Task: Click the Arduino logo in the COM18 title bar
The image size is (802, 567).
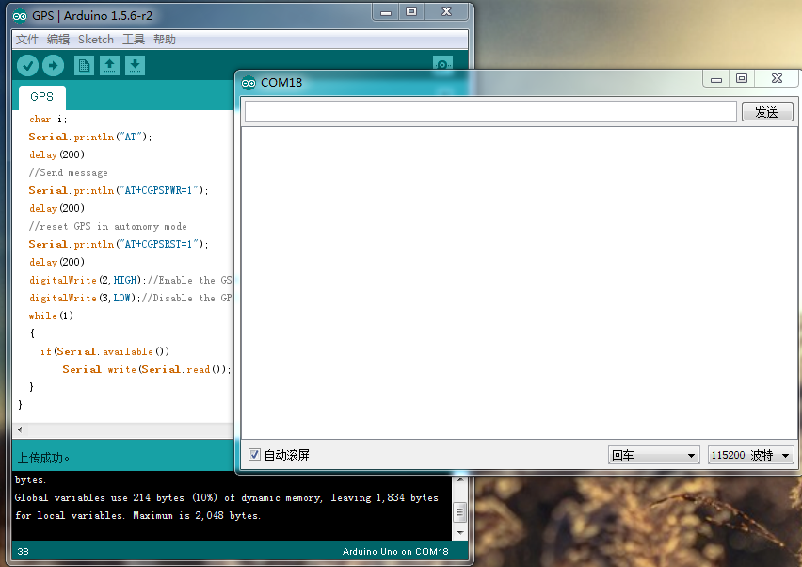Action: coord(249,82)
